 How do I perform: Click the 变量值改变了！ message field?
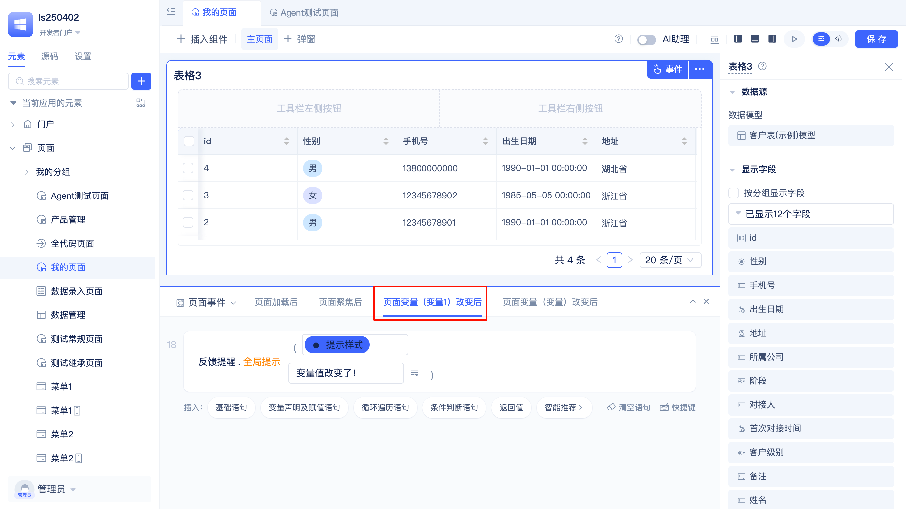point(346,373)
